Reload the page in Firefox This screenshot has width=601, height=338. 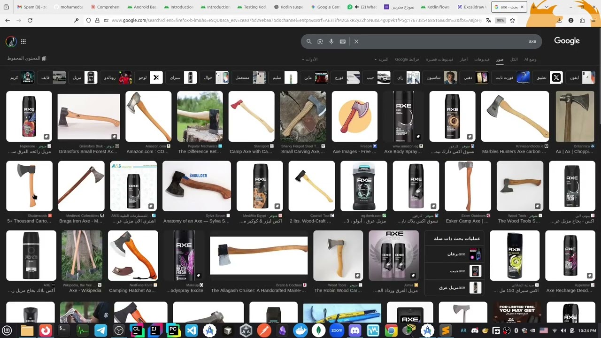pos(30,20)
